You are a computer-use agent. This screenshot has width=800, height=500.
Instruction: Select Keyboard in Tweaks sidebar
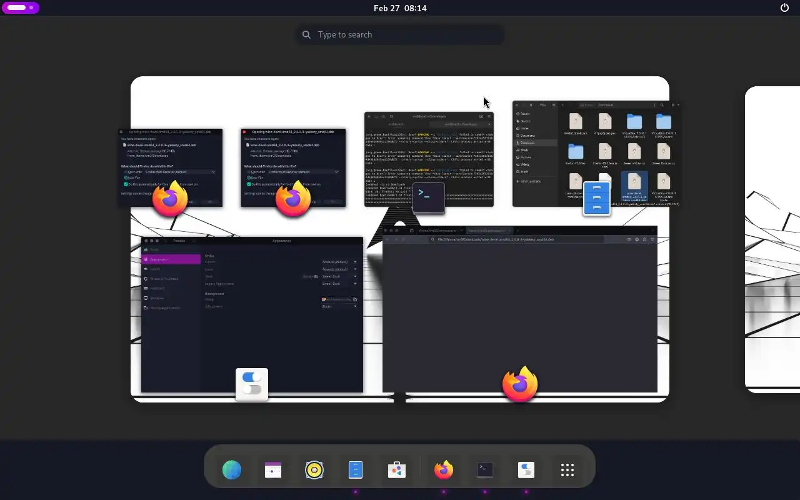point(171,288)
